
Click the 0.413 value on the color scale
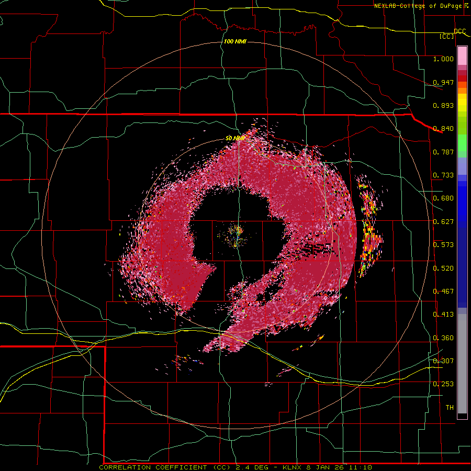(x=443, y=315)
